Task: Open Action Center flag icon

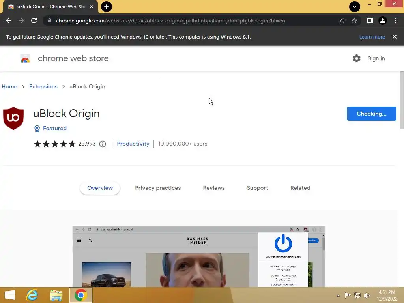Action: click(x=348, y=295)
